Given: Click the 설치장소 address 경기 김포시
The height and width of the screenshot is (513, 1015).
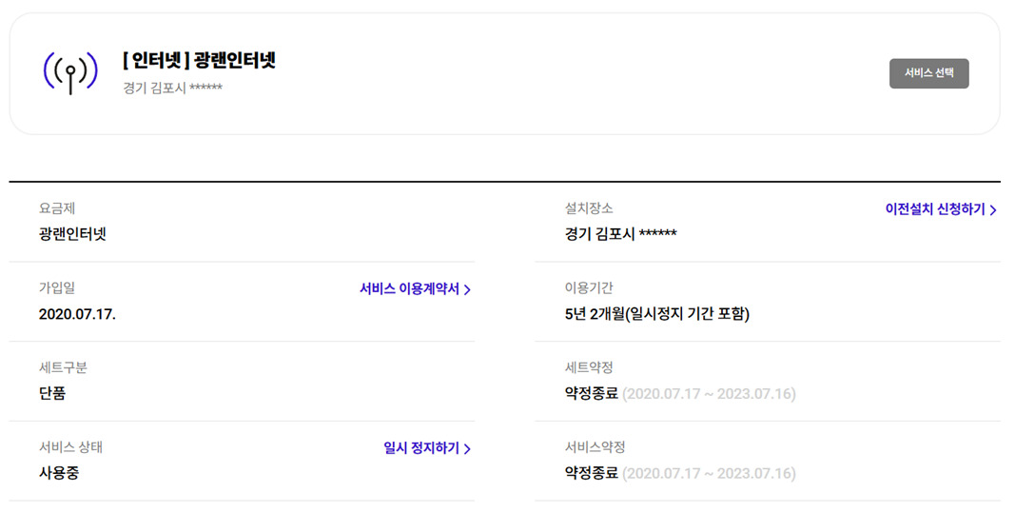Looking at the screenshot, I should click(x=621, y=234).
